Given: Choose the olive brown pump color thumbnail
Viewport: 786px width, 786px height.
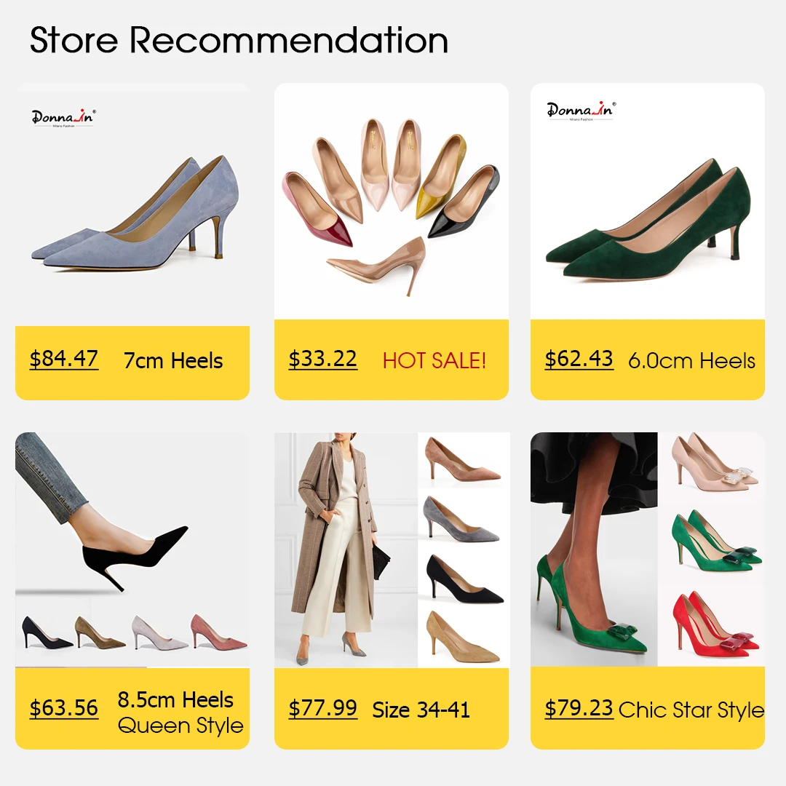Looking at the screenshot, I should pos(100,632).
